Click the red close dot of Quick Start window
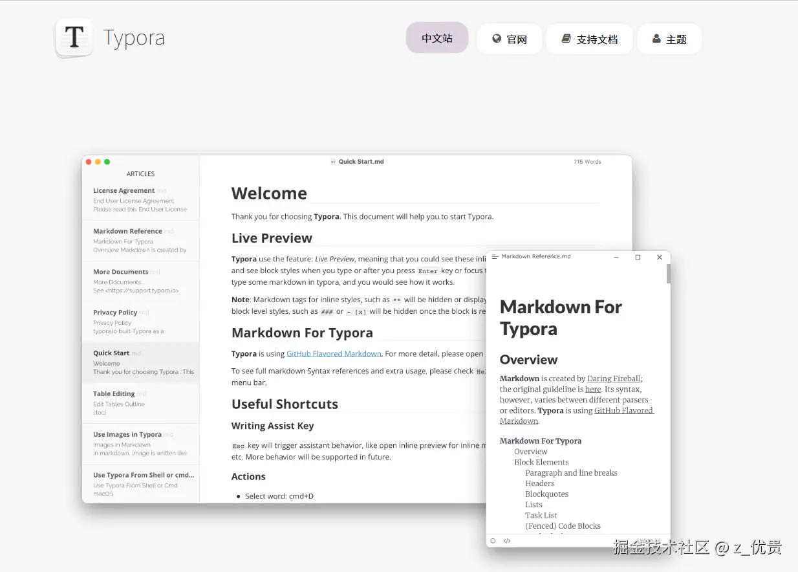 coord(89,162)
